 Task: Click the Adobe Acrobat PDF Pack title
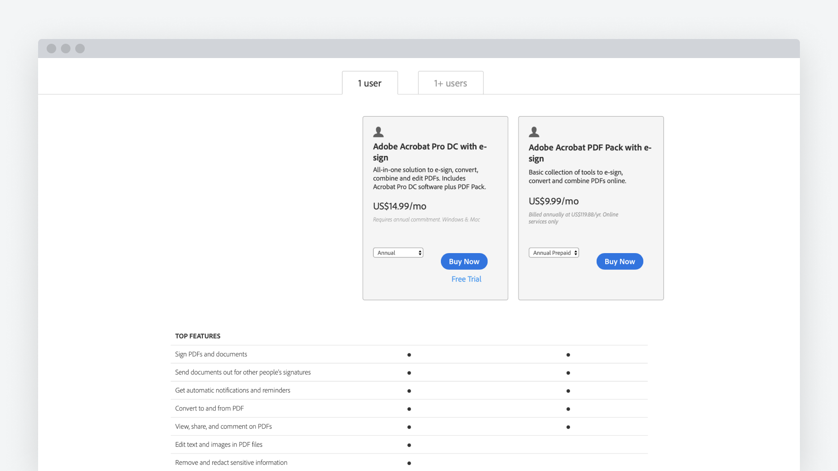[x=589, y=153]
